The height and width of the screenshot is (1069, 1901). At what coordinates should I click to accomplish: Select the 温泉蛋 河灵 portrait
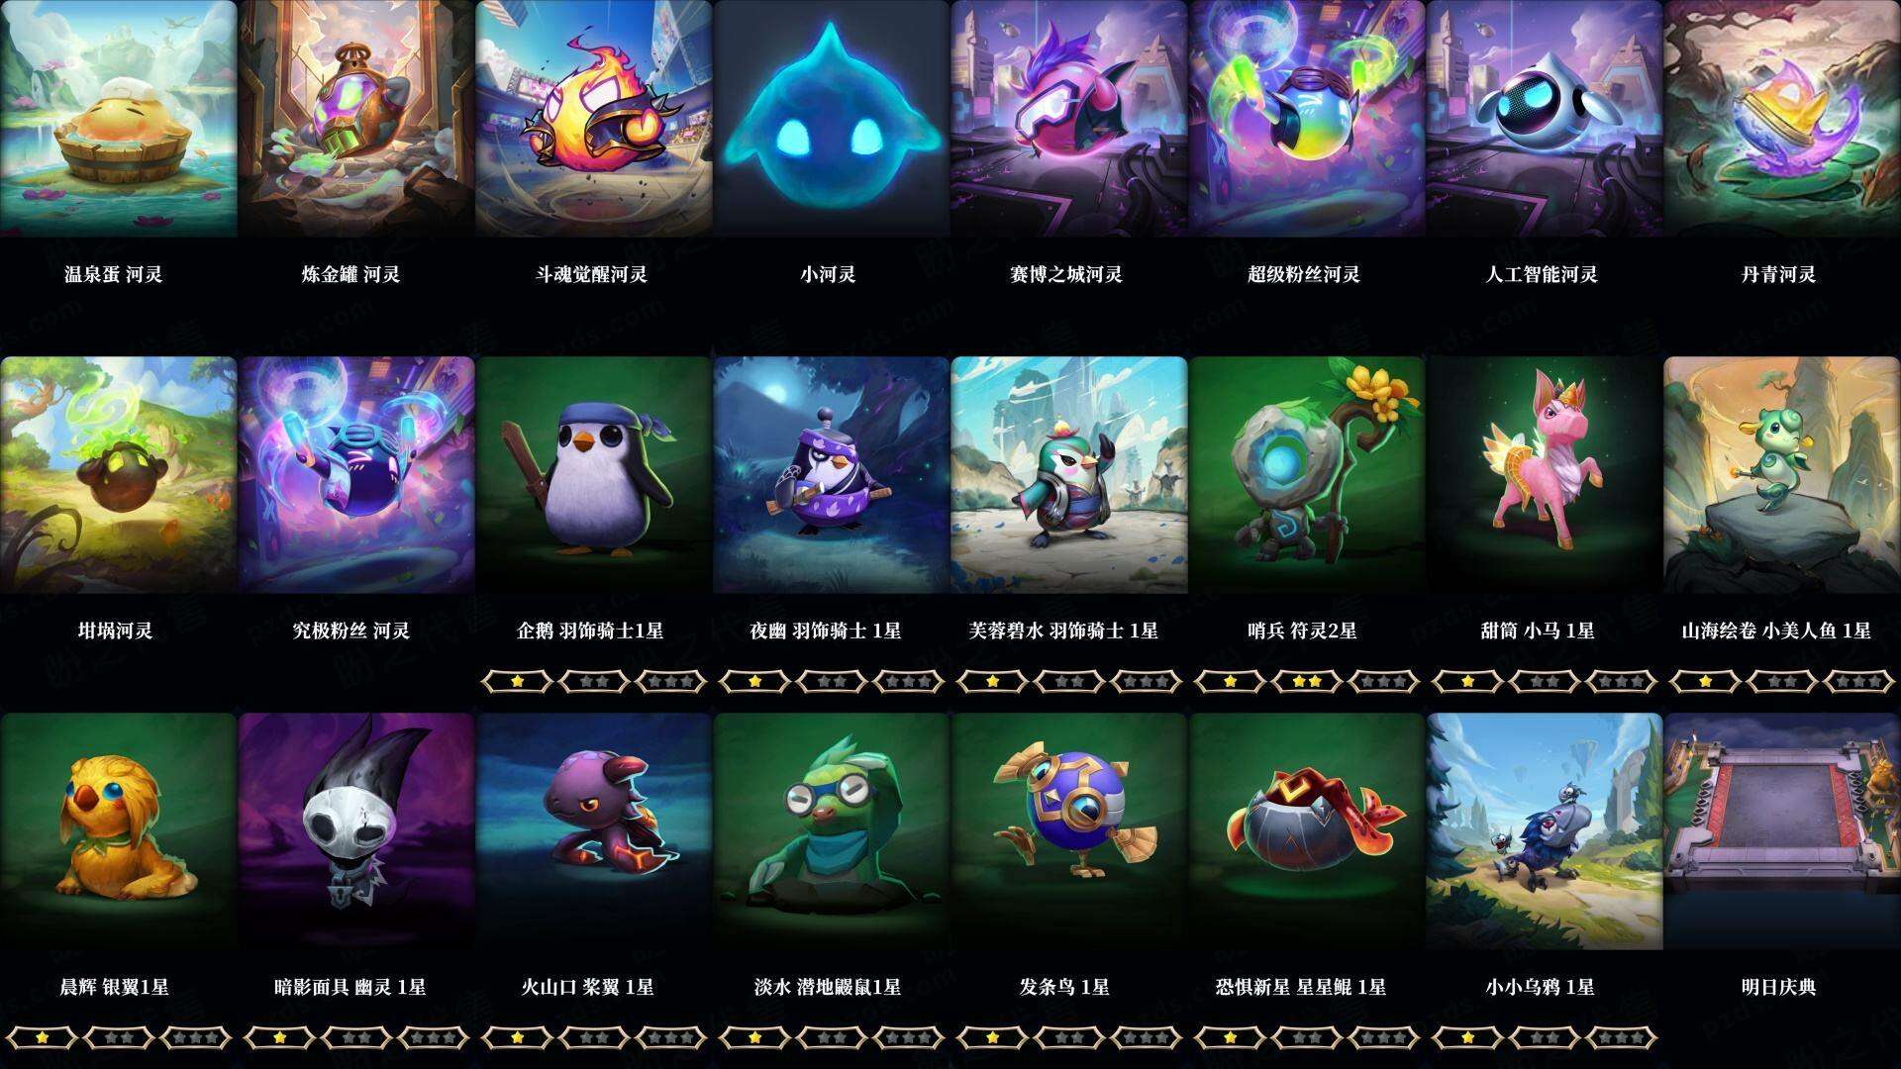click(119, 119)
